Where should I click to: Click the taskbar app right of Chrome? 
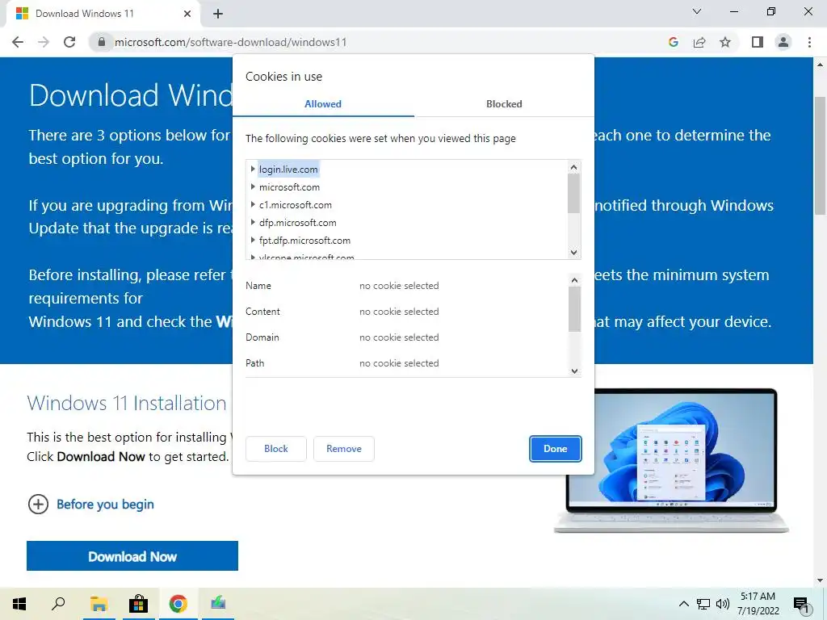coord(218,604)
